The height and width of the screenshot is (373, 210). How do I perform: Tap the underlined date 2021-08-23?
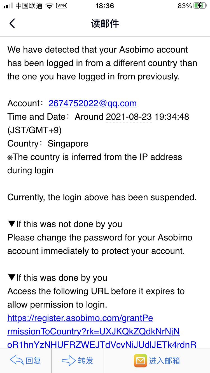(x=129, y=117)
